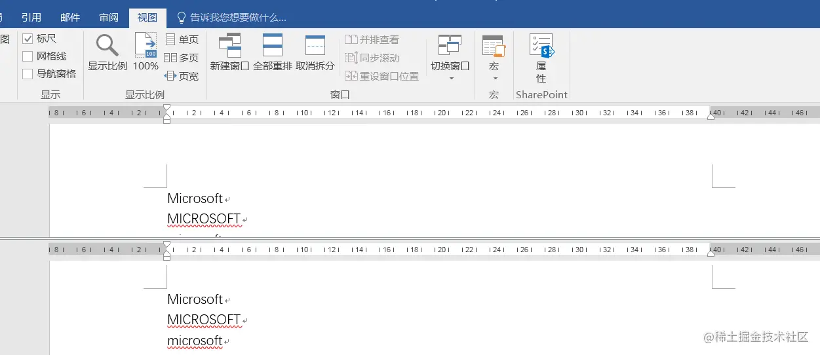The image size is (820, 355).
Task: Click the lightbulb Tell Me icon
Action: coord(182,18)
